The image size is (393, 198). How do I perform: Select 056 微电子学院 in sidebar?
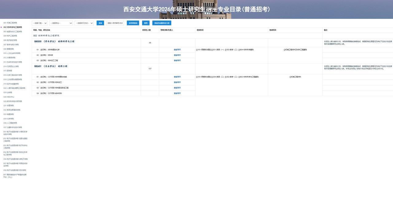[x=15, y=159]
